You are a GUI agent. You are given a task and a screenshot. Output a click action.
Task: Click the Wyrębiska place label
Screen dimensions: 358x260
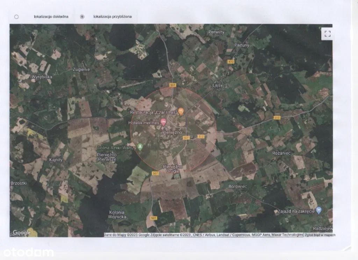point(42,77)
